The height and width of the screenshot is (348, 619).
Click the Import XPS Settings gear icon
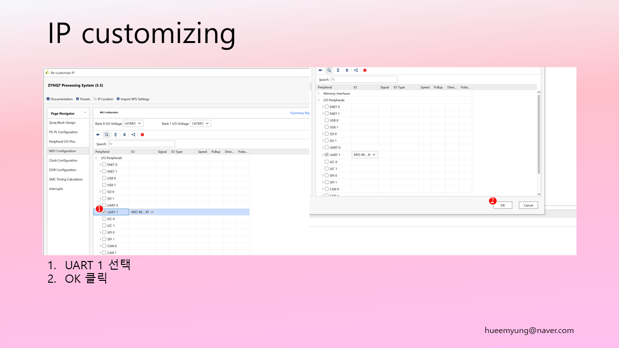click(118, 99)
